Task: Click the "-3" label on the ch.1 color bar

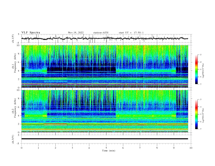Action: point(200,55)
